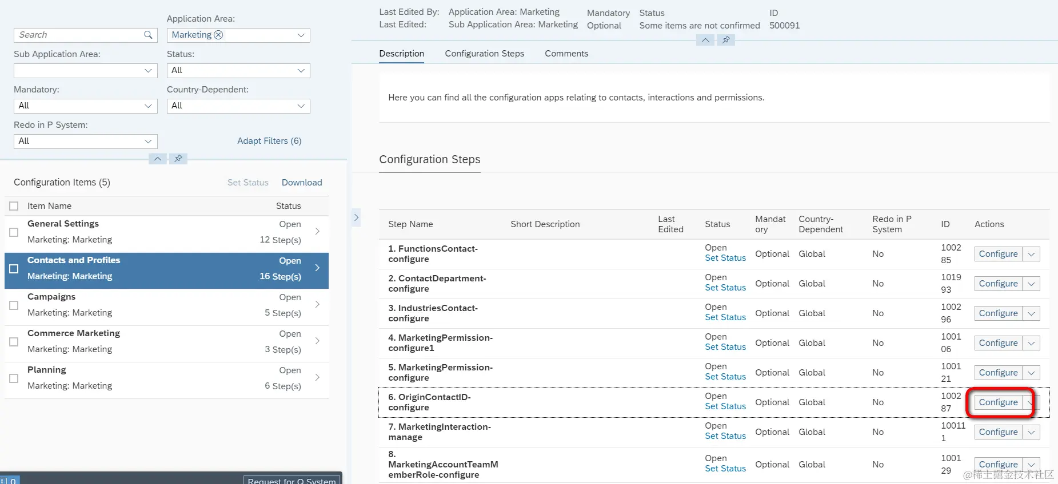This screenshot has height=484, width=1058.
Task: Expand Configure menu for FunctionsContact step
Action: click(1032, 255)
